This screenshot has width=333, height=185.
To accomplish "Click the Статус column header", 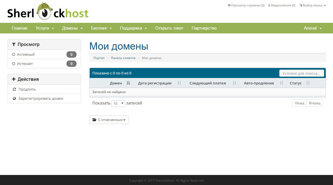I will click(296, 83).
